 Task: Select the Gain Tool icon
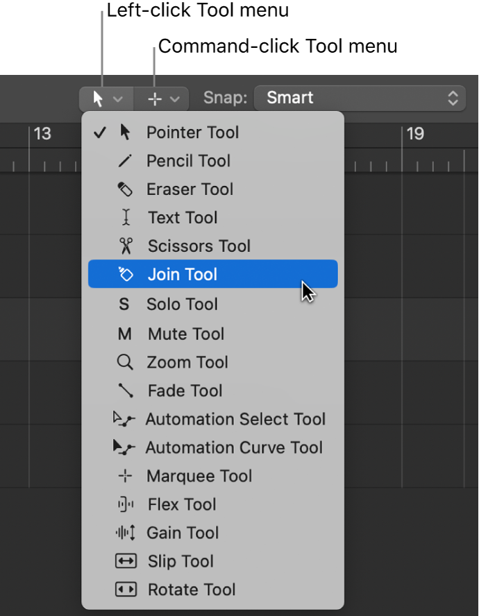click(x=125, y=533)
